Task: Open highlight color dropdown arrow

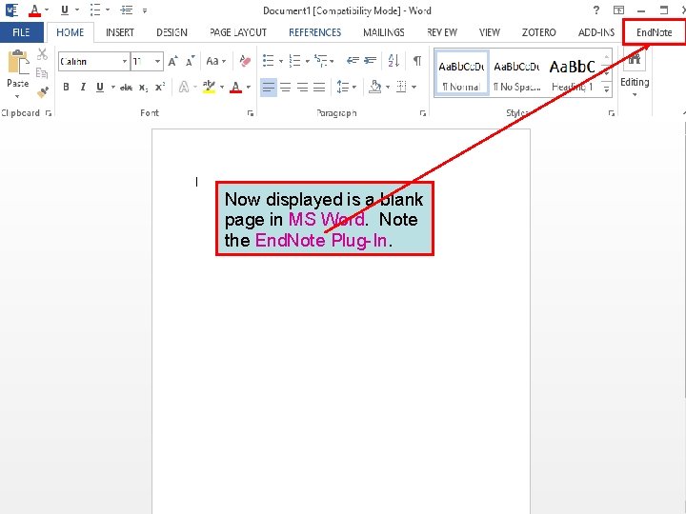Action: pos(222,88)
